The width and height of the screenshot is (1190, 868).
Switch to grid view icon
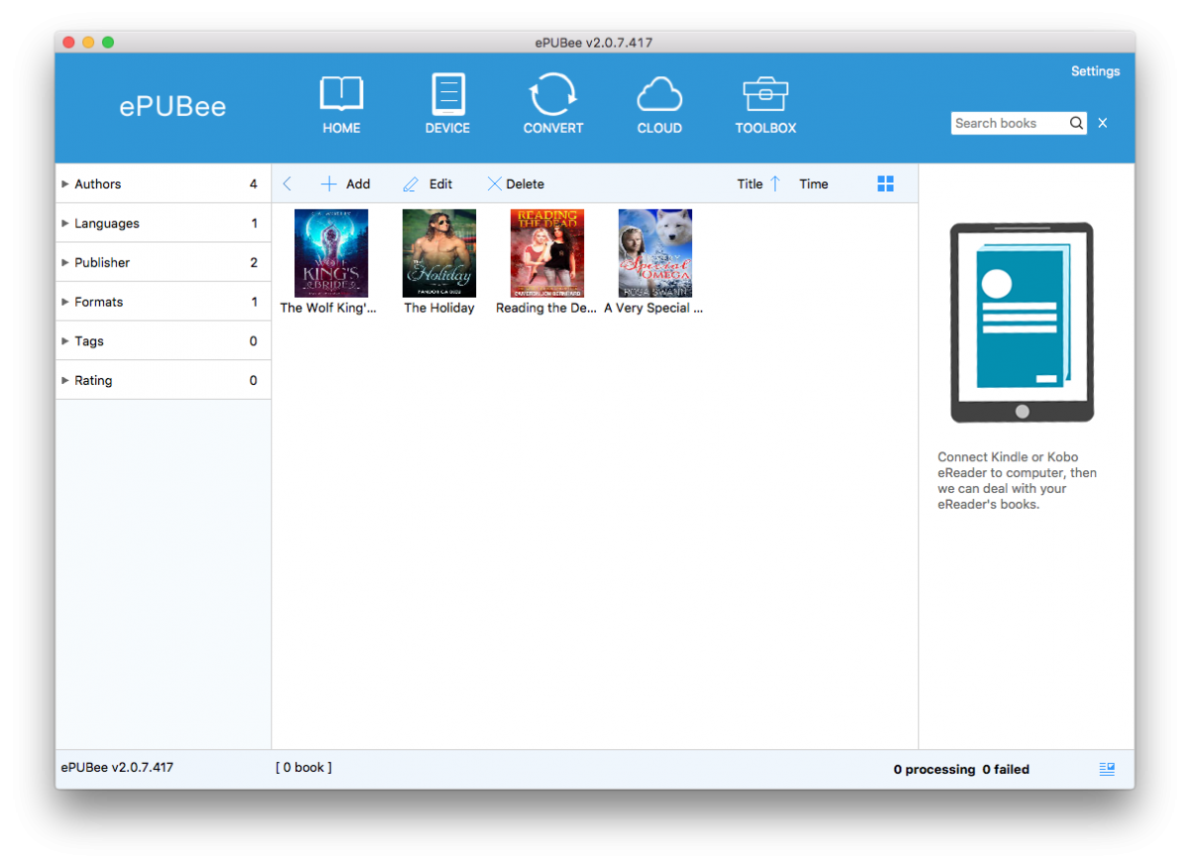point(886,184)
